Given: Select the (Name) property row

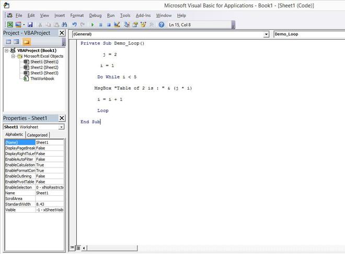Looking at the screenshot, I should pyautogui.click(x=34, y=142).
